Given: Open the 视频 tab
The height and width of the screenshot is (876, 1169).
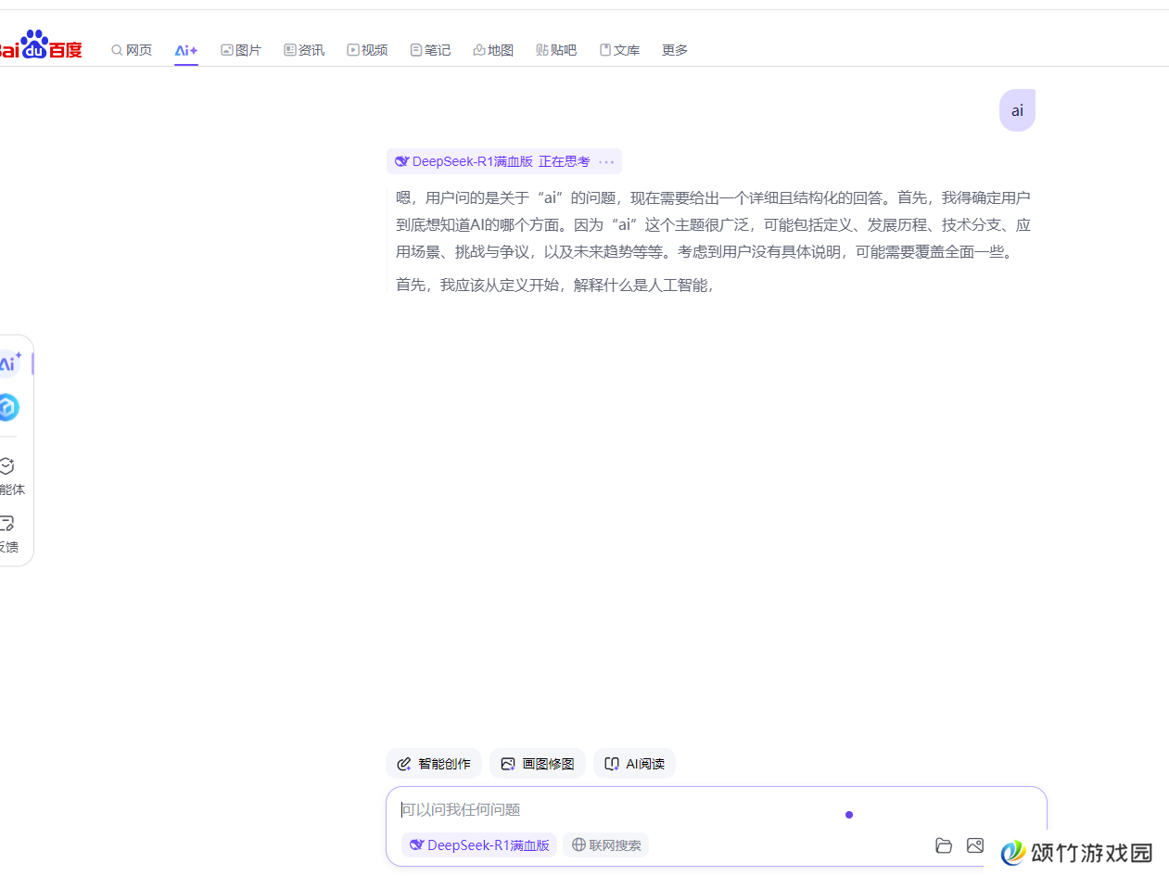Looking at the screenshot, I should pyautogui.click(x=367, y=50).
